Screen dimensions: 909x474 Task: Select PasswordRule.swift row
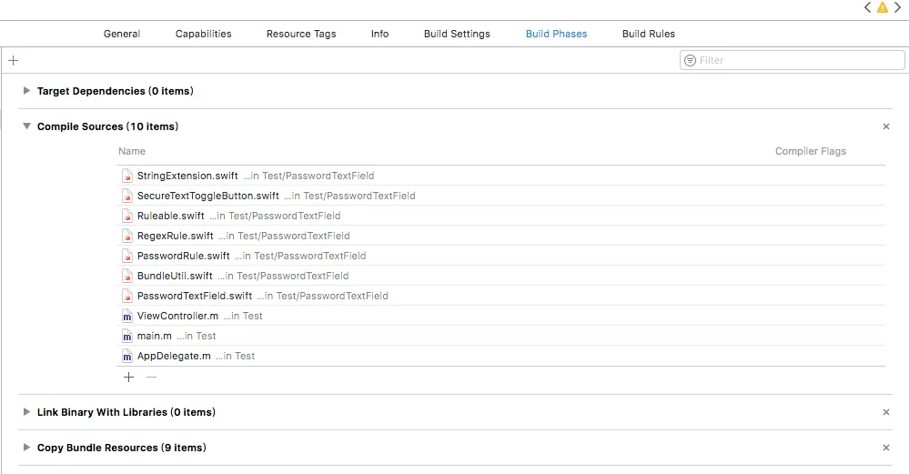click(x=500, y=256)
